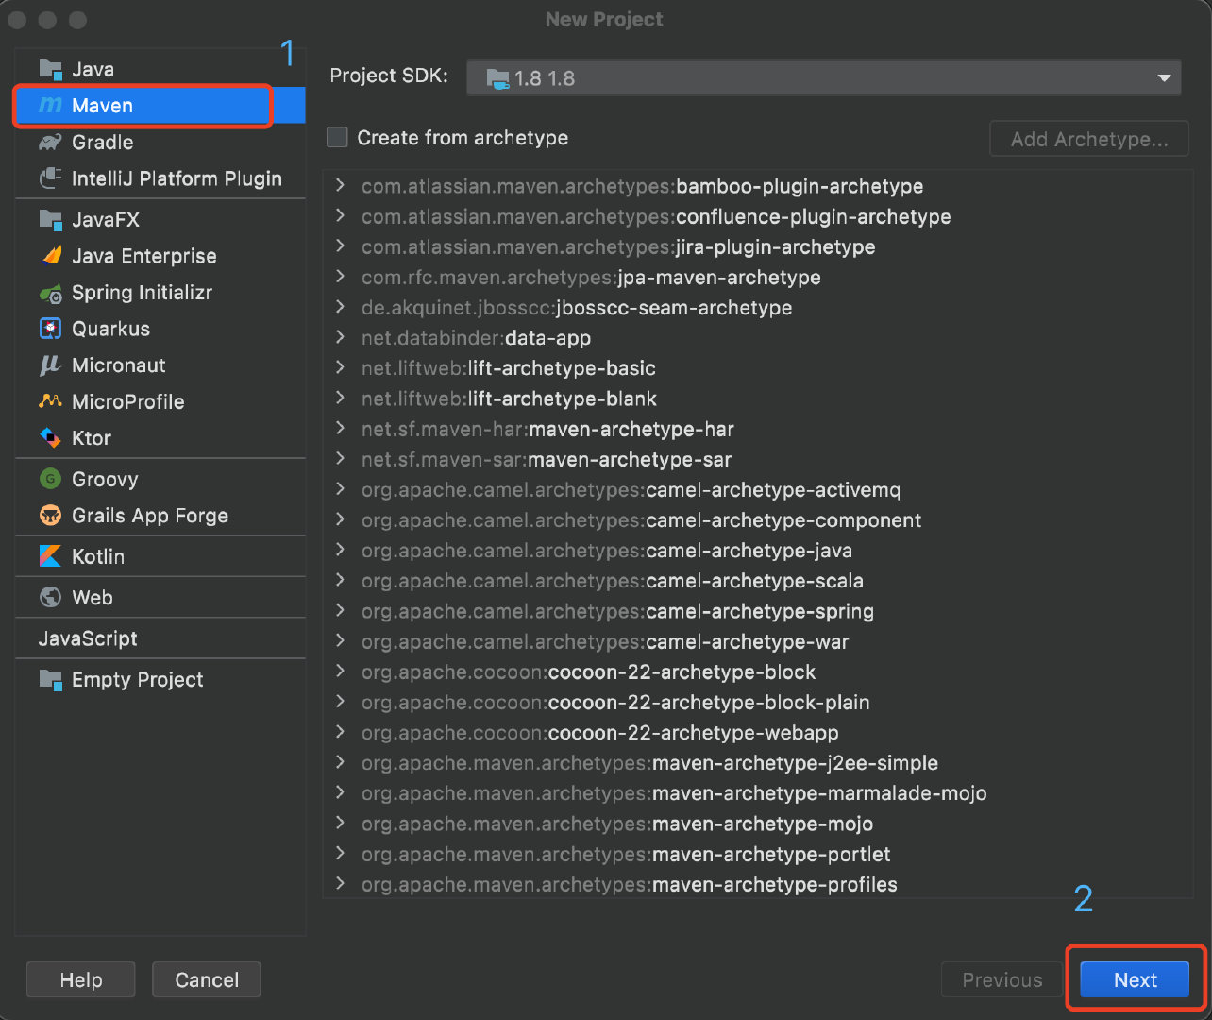Select Java project type label
Viewport: 1212px width, 1020px height.
(x=93, y=69)
